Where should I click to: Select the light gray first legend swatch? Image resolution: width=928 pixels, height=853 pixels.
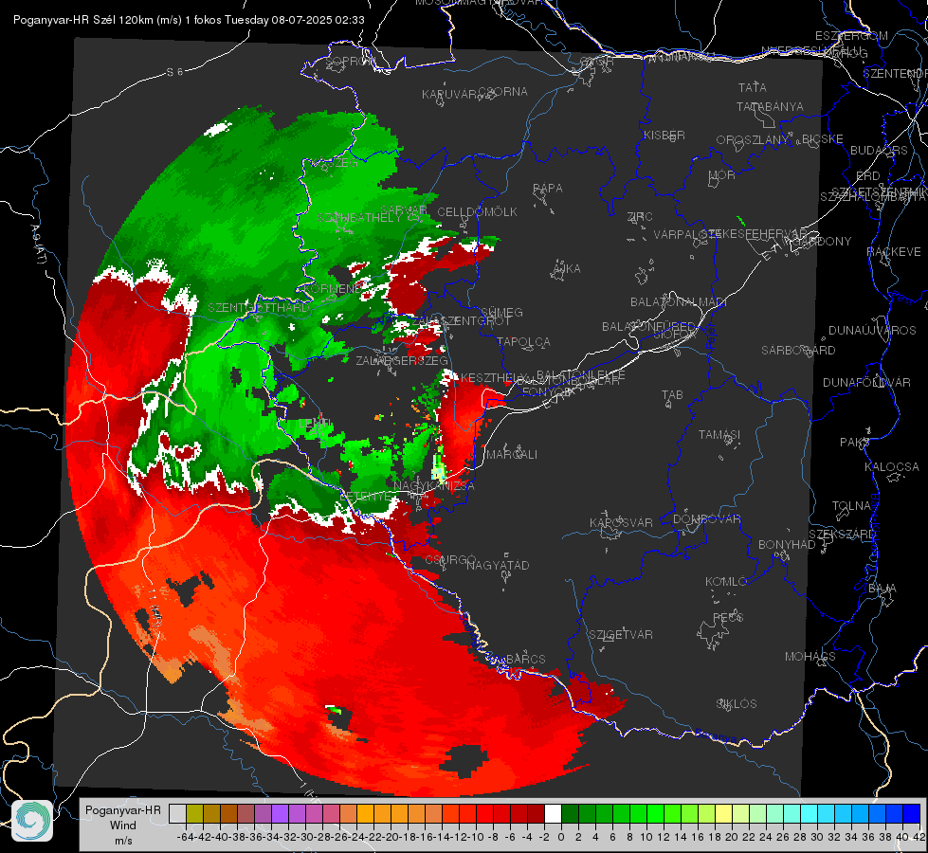tap(177, 813)
